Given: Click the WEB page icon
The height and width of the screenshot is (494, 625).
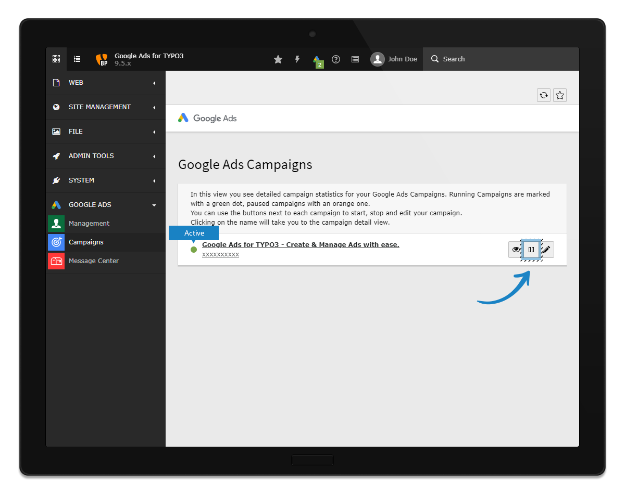Looking at the screenshot, I should tap(56, 83).
